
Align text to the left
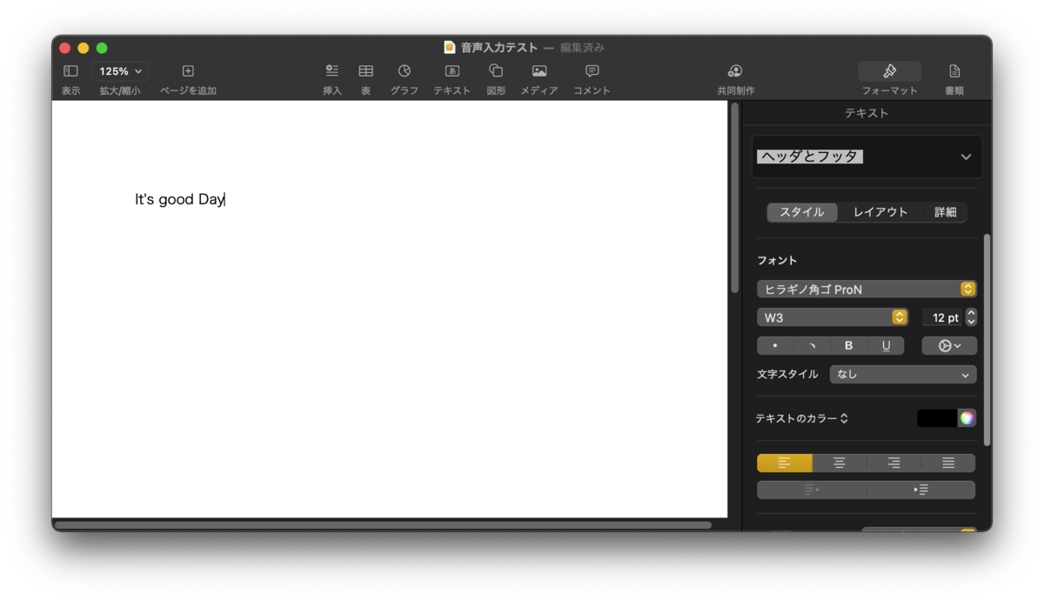(x=784, y=463)
